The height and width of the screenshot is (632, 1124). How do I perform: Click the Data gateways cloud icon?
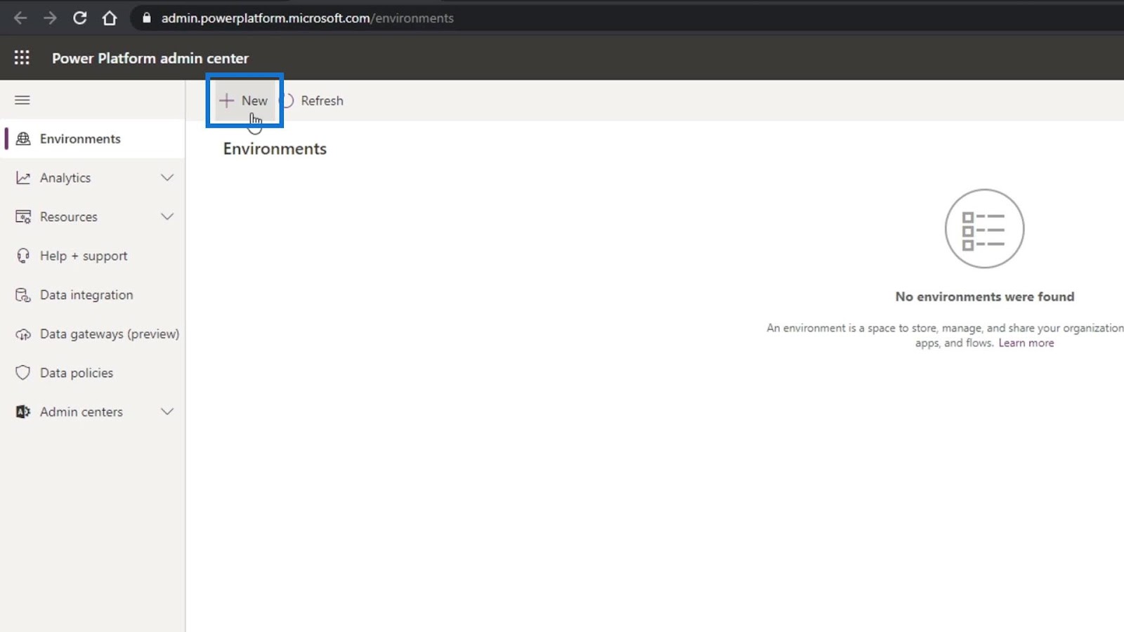[x=23, y=334]
